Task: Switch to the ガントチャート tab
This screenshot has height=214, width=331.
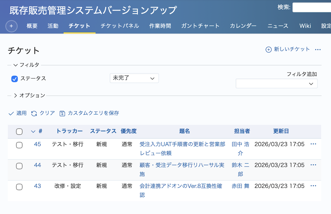Action: pyautogui.click(x=200, y=26)
